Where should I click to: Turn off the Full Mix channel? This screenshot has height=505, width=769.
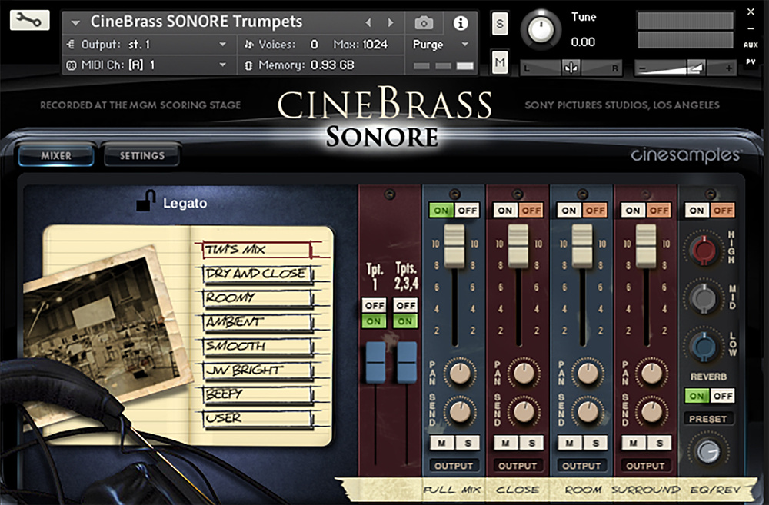tap(467, 210)
